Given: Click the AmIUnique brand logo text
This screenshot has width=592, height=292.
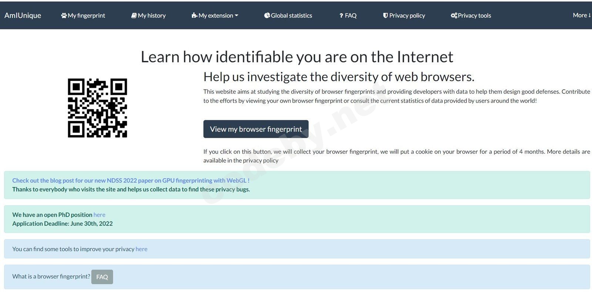Looking at the screenshot, I should point(23,16).
